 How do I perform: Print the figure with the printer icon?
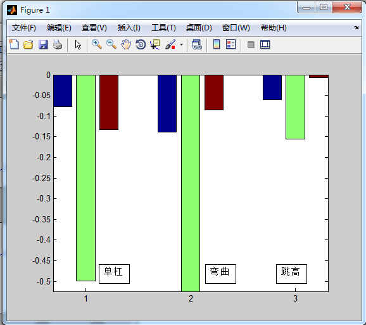[58, 44]
